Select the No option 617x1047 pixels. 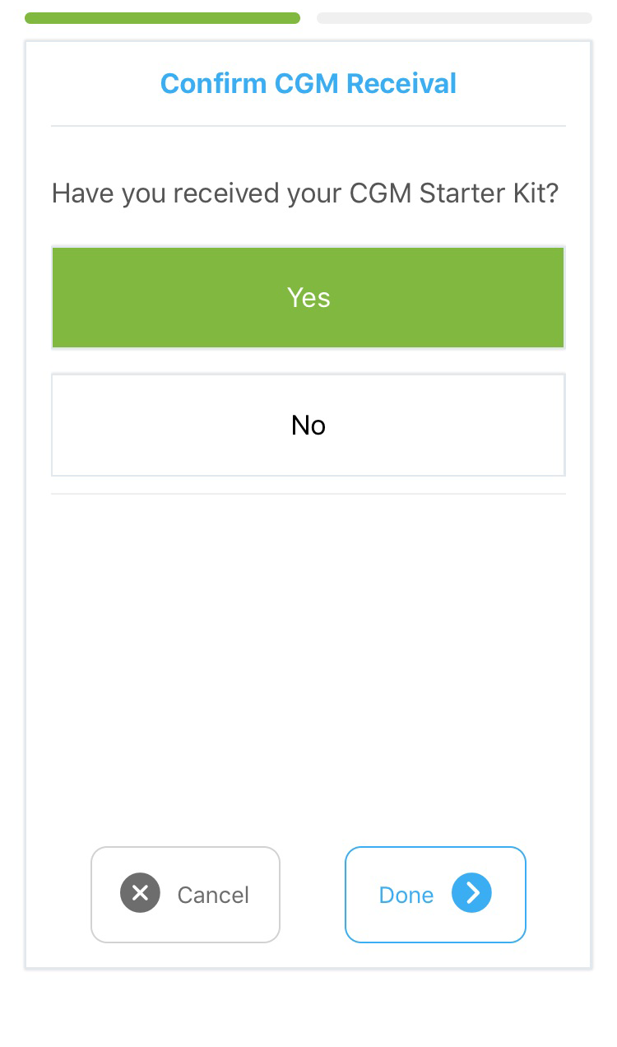coord(308,425)
